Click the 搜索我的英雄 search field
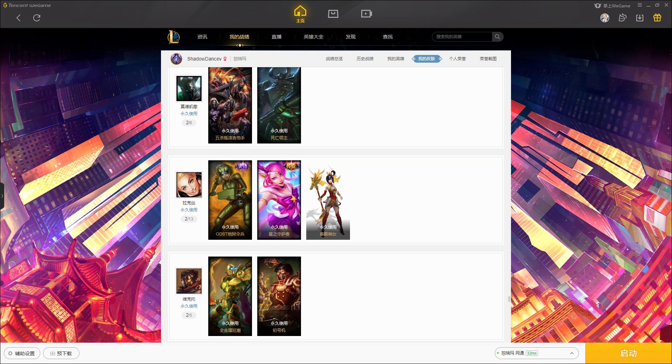The height and width of the screenshot is (364, 672). tap(462, 37)
